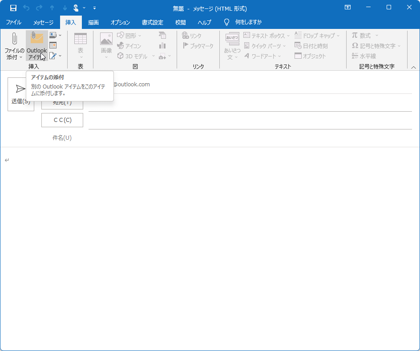Click the 数式 equation button

coord(365,35)
